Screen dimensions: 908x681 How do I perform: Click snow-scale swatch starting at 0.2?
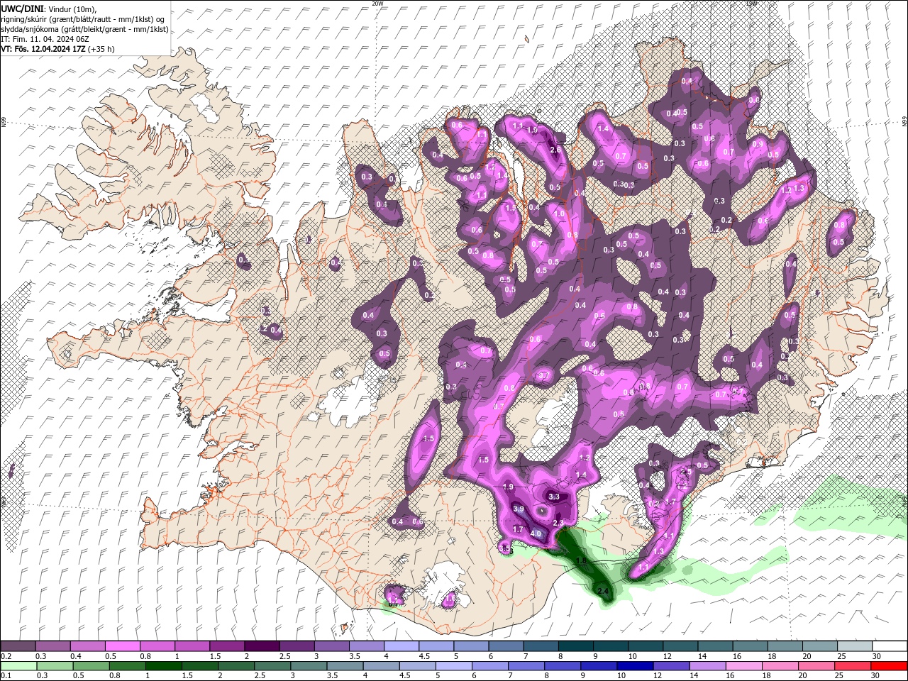click(18, 646)
